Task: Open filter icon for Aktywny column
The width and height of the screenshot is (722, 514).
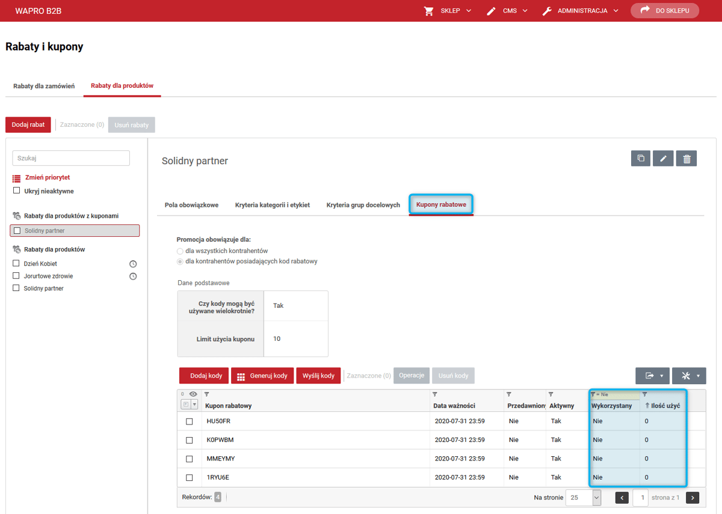Action: tap(551, 394)
